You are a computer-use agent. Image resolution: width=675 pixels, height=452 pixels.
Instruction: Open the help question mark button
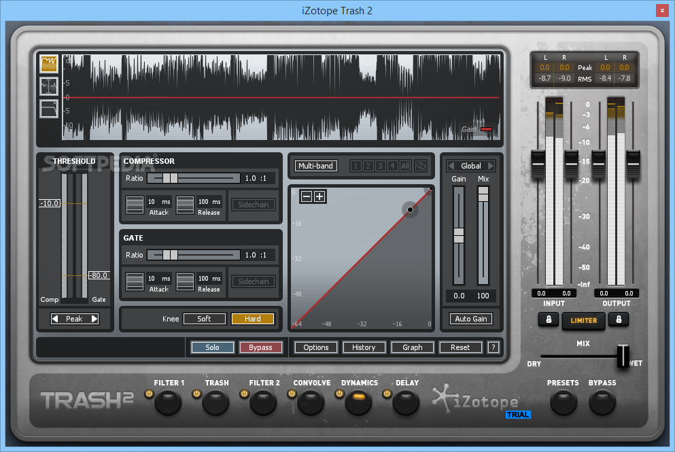tap(494, 347)
